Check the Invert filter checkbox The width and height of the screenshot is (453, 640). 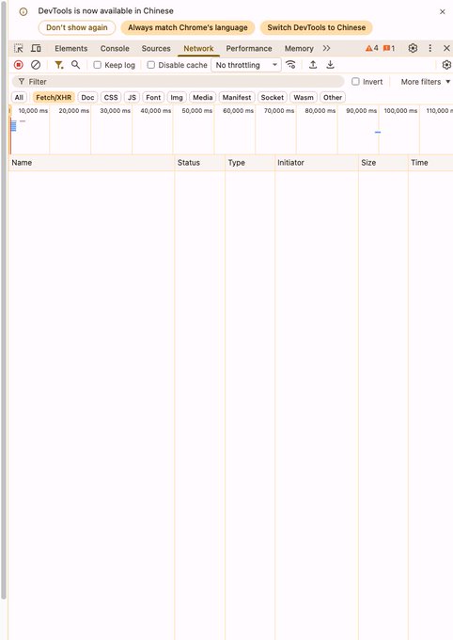click(355, 81)
